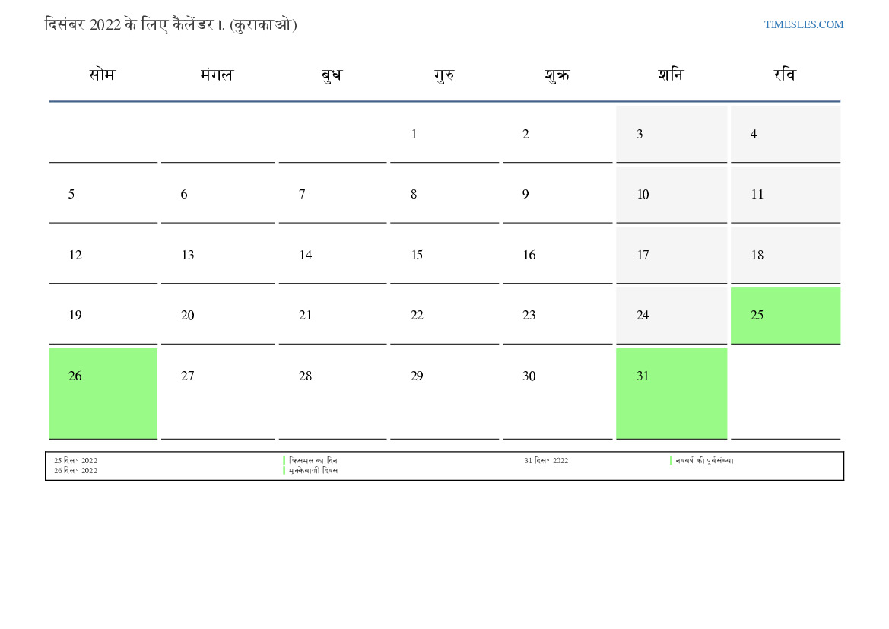Click date 1 in the calendar
This screenshot has height=629, width=889.
(x=444, y=135)
